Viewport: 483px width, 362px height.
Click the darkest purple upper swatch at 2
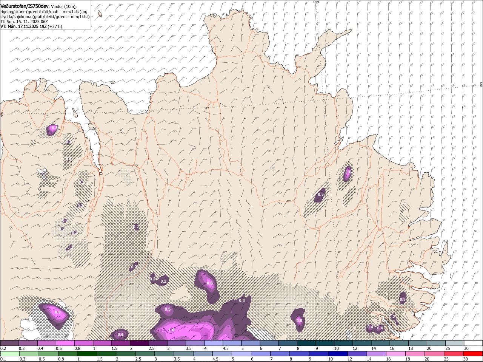click(139, 343)
